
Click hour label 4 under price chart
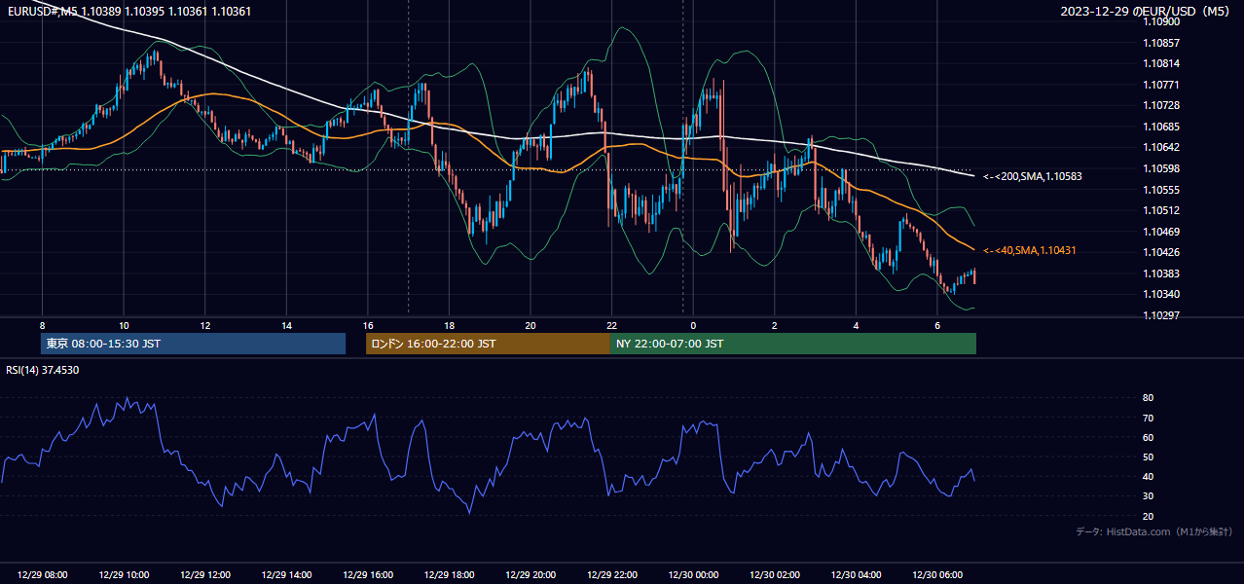[x=856, y=325]
